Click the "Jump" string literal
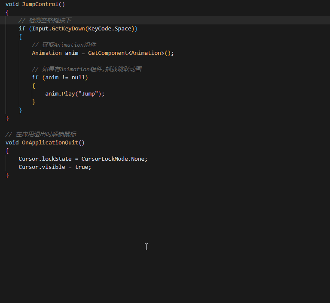 [88, 94]
